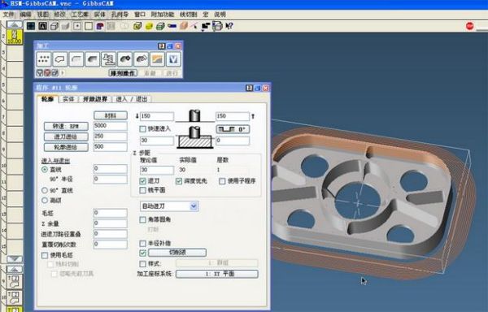Click the 材料 button
Viewport: 488px width, 312px height.
coord(111,115)
